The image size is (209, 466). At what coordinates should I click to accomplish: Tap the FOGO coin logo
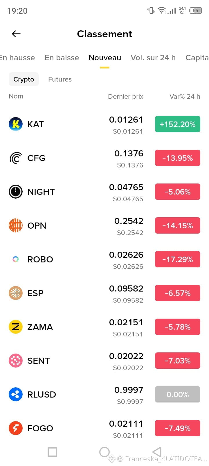tap(16, 428)
